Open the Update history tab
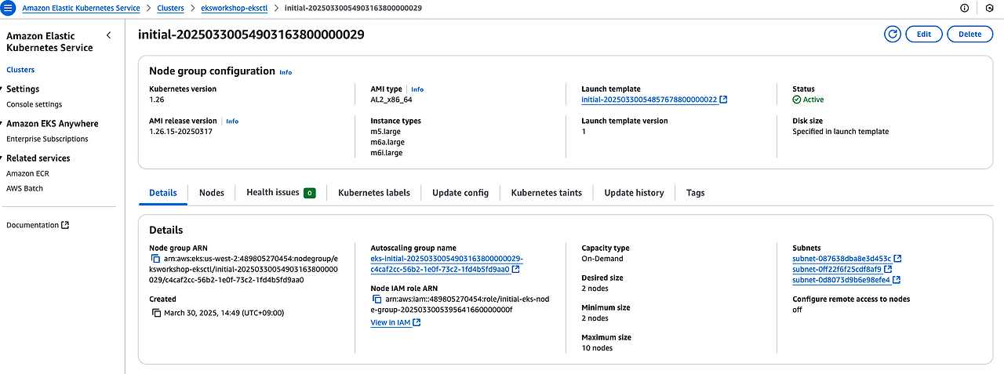 (x=634, y=192)
